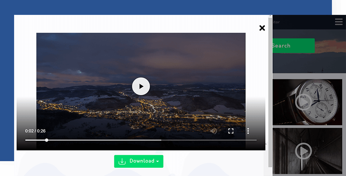
Task: Play the dark tunnel video thumbnail
Action: (x=303, y=151)
